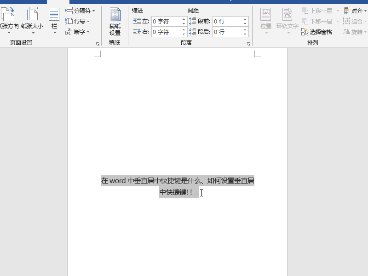Decrease the left indent value
The width and height of the screenshot is (368, 276).
(184, 24)
